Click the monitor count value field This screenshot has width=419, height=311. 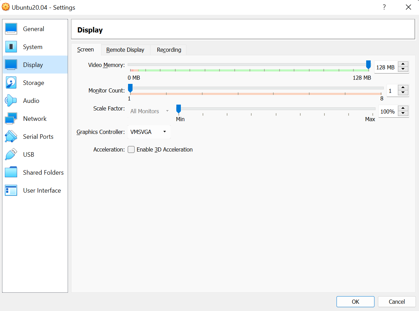pyautogui.click(x=392, y=91)
